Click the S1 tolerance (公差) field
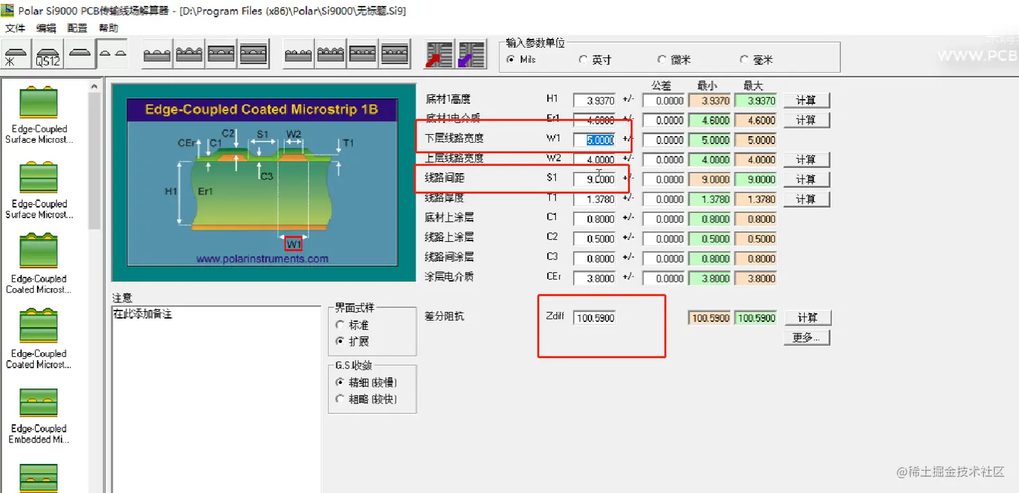Viewport: 1019px width, 493px height. 664,179
